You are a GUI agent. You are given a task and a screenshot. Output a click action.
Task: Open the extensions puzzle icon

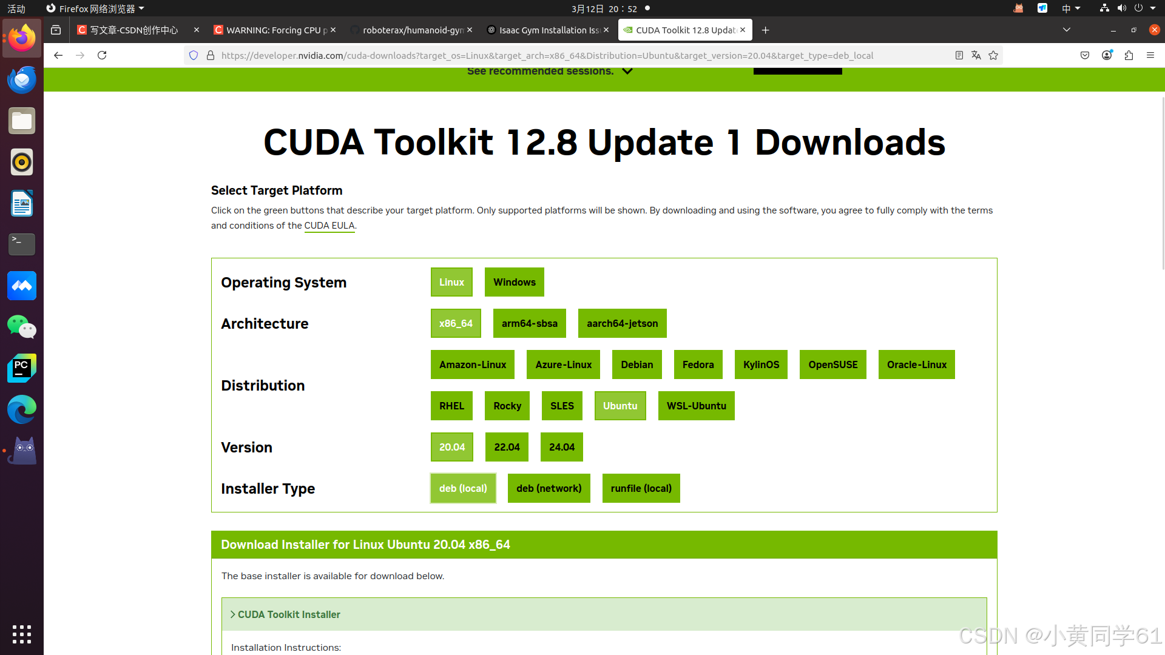pyautogui.click(x=1129, y=55)
